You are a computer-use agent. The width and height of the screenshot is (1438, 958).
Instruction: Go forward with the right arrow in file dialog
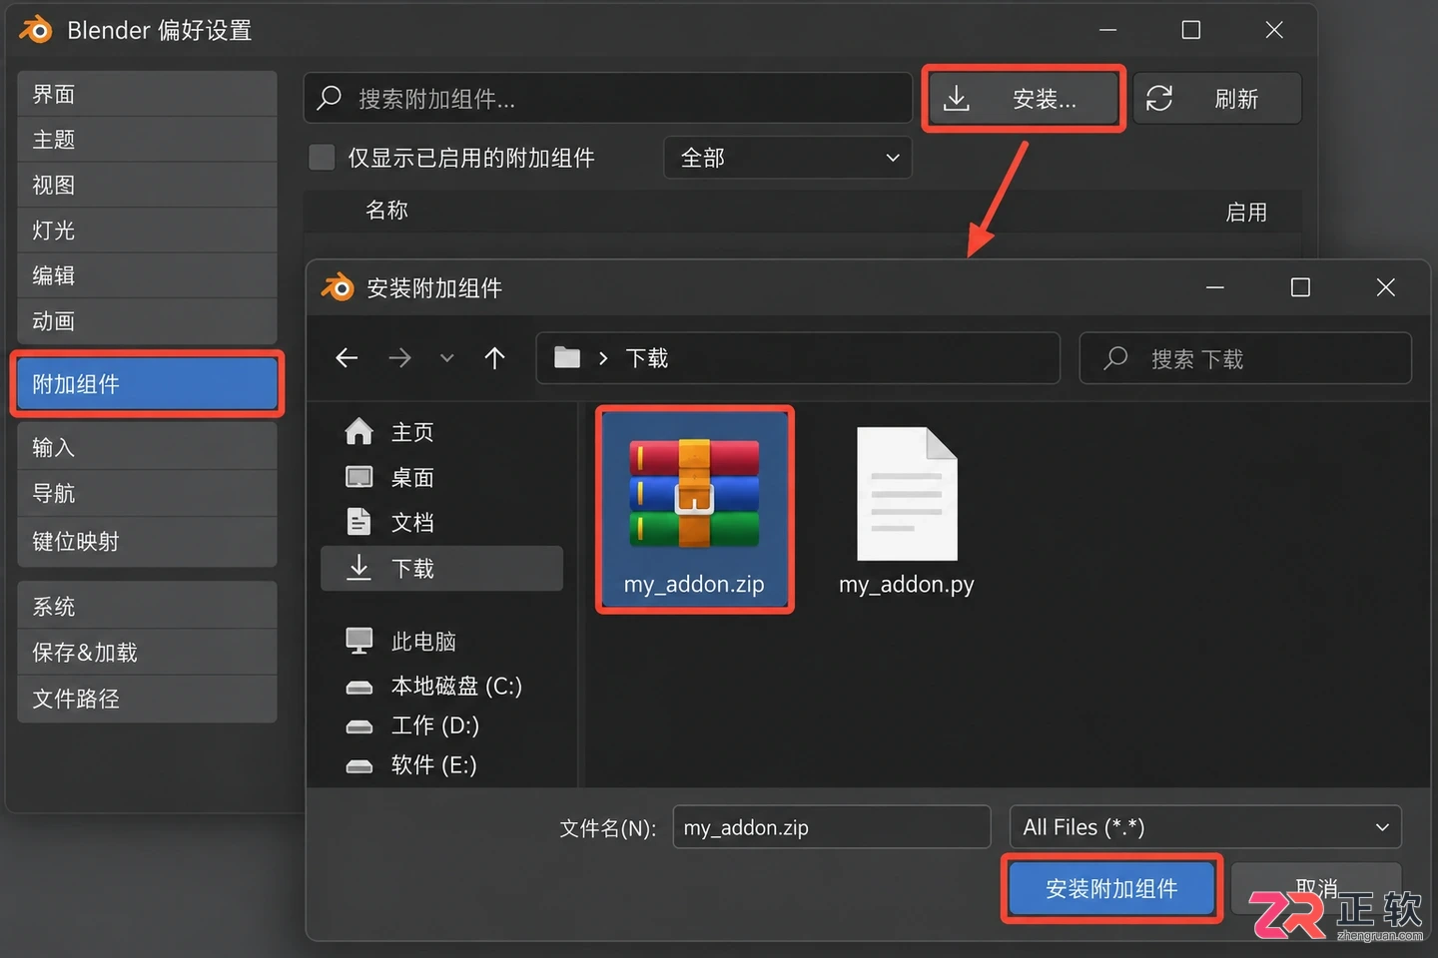click(x=399, y=357)
